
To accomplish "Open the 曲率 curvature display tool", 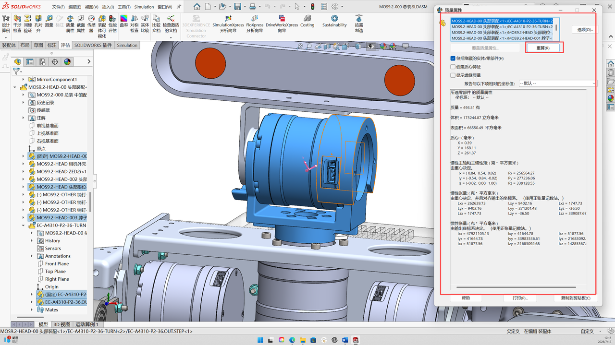I will [124, 21].
